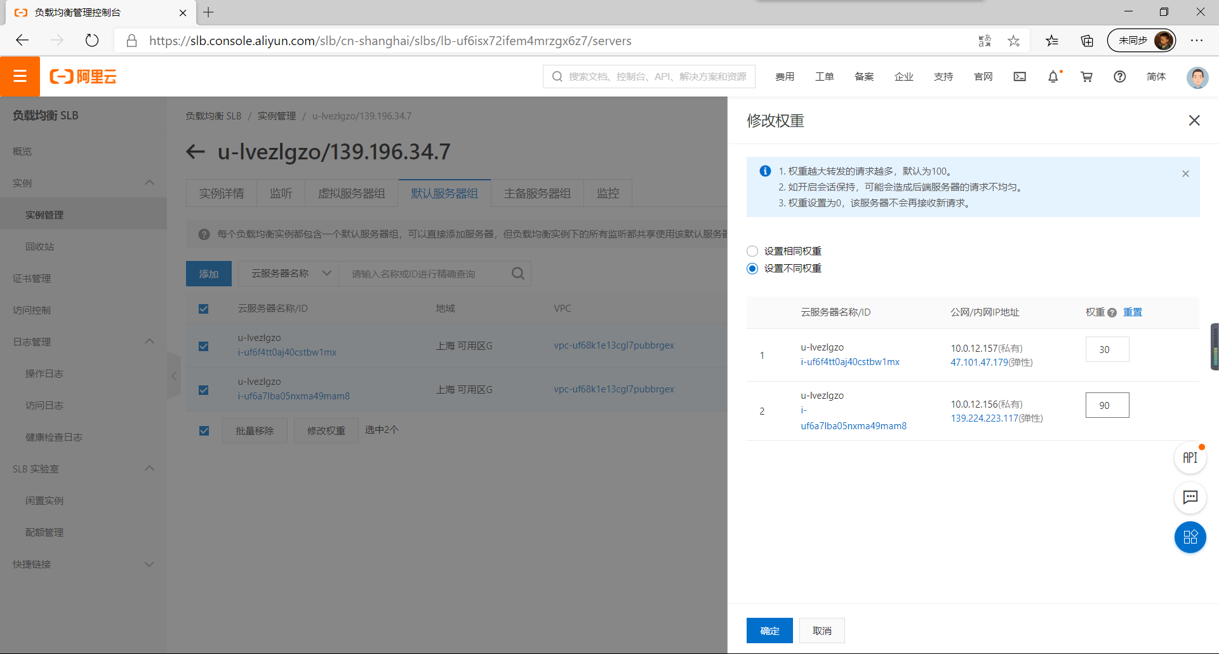Select 设置不同权重 radio option
Image resolution: width=1219 pixels, height=654 pixels.
(752, 269)
